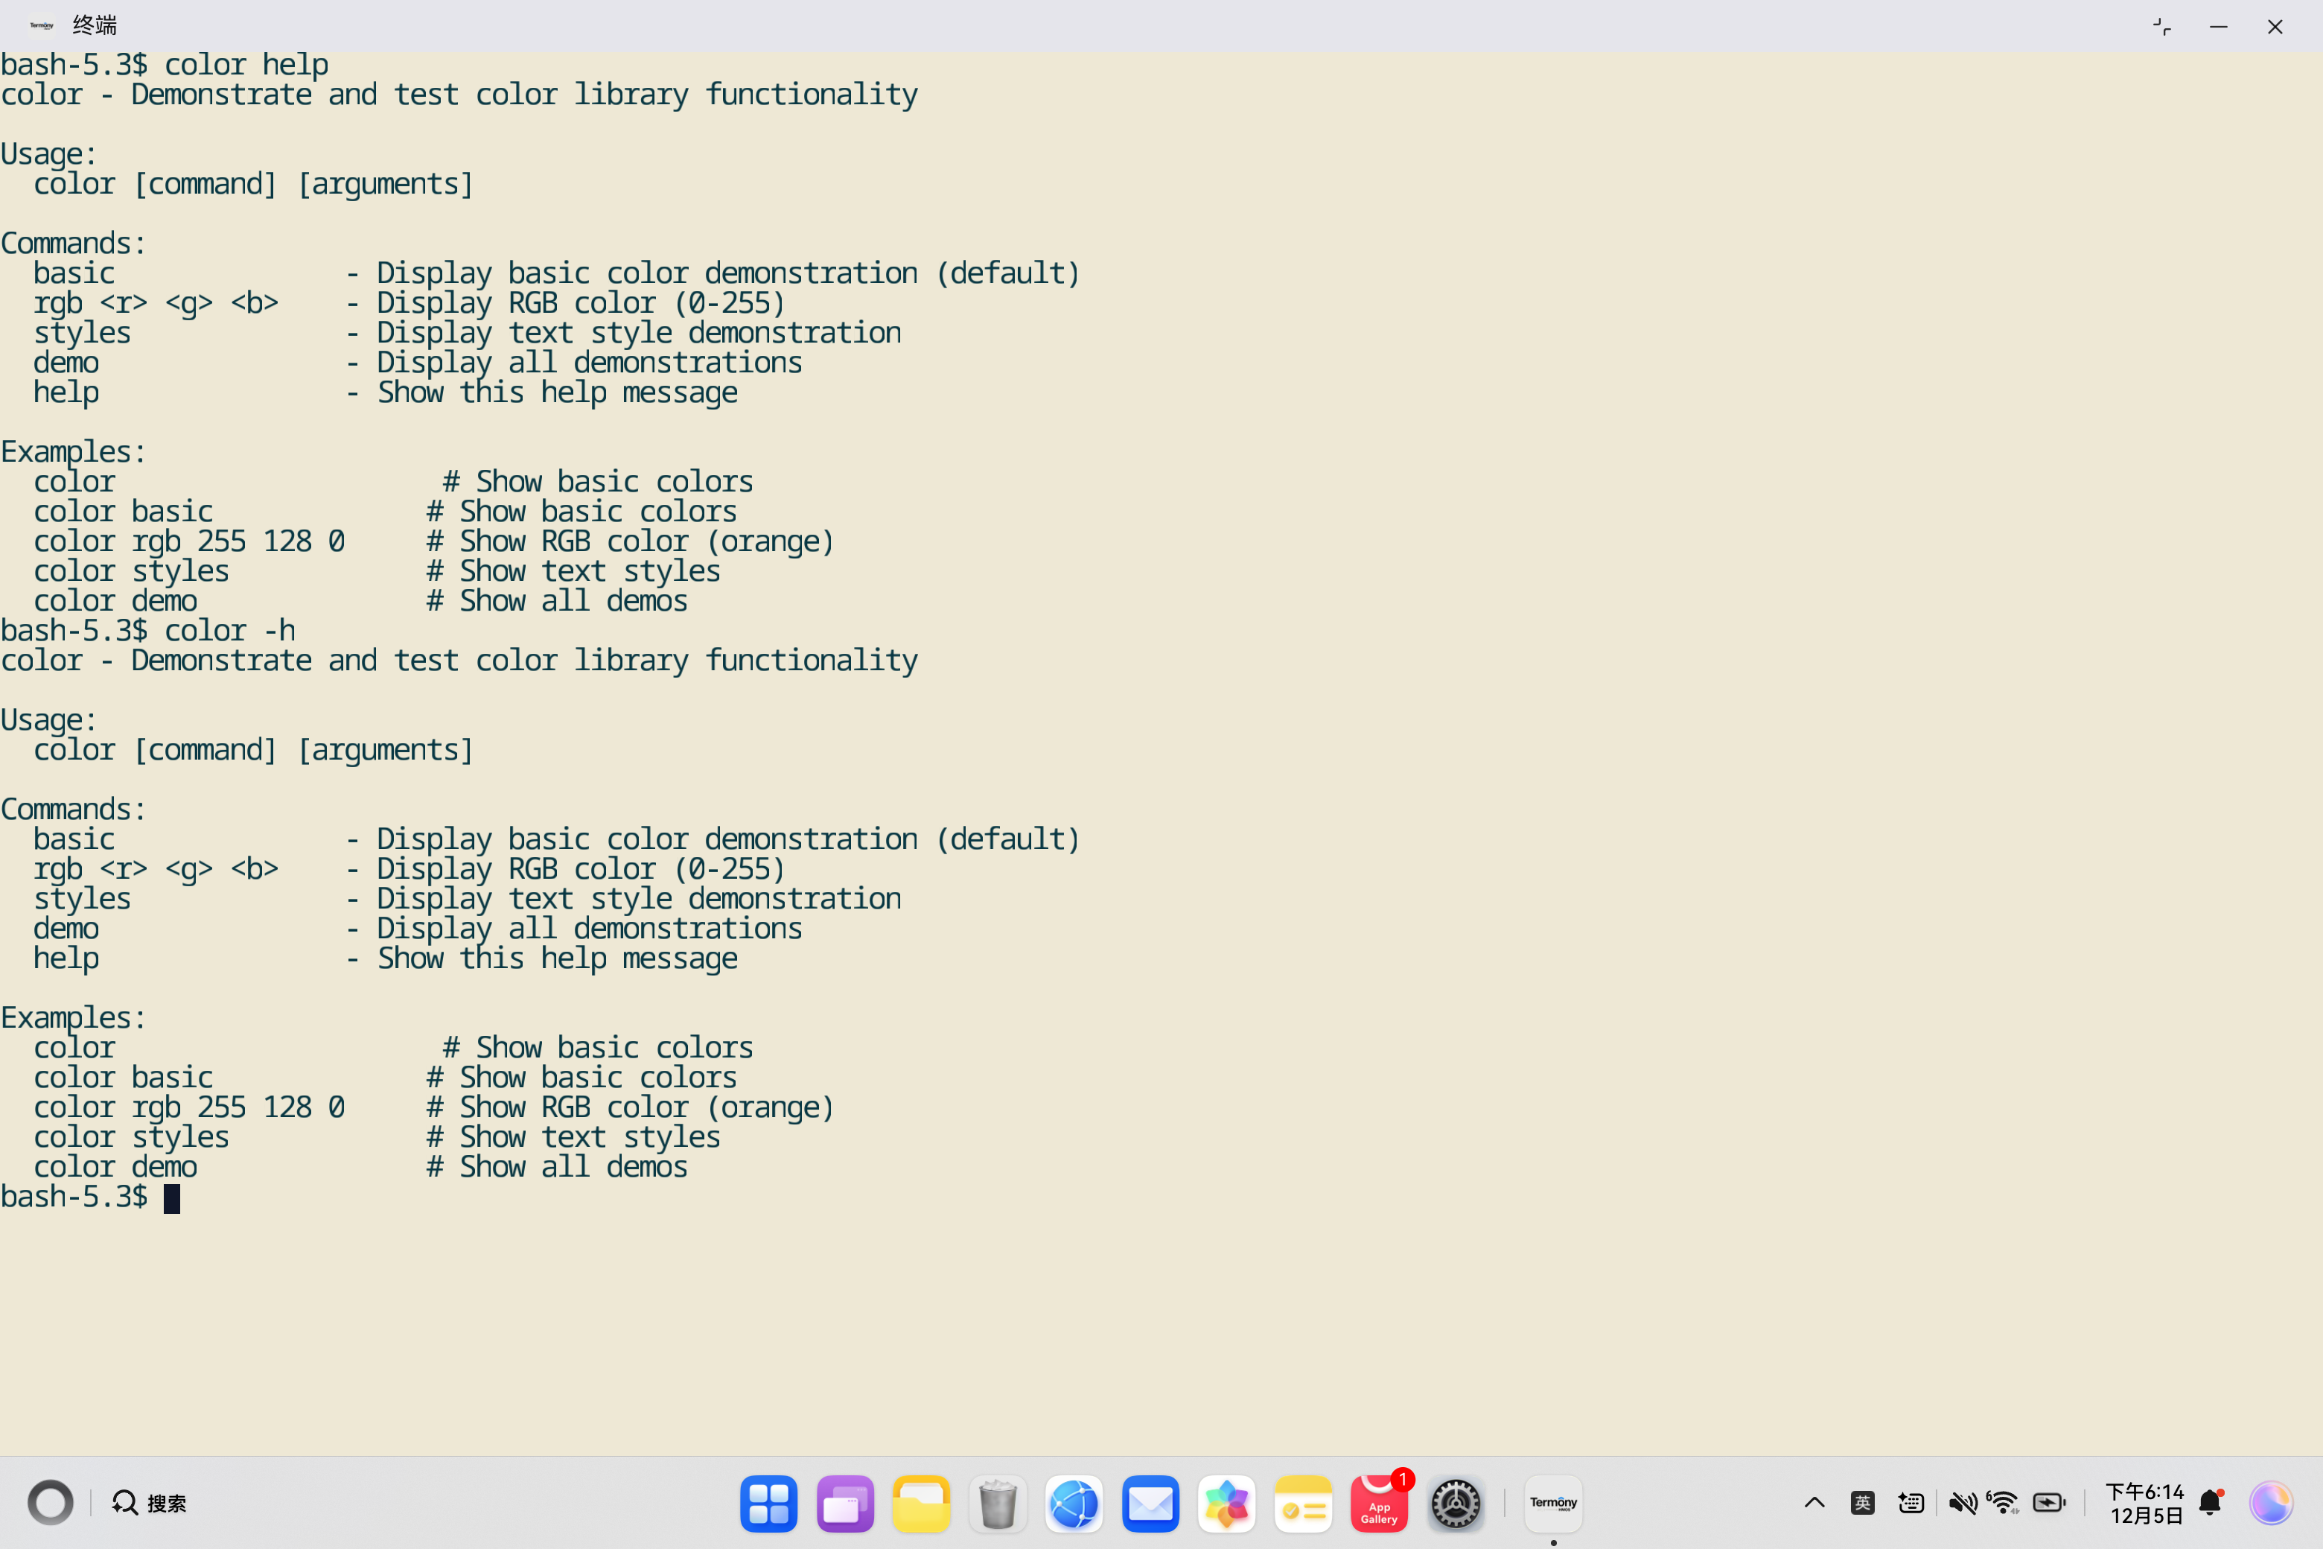Click the search box in taskbar
Image resolution: width=2323 pixels, height=1549 pixels.
[150, 1503]
